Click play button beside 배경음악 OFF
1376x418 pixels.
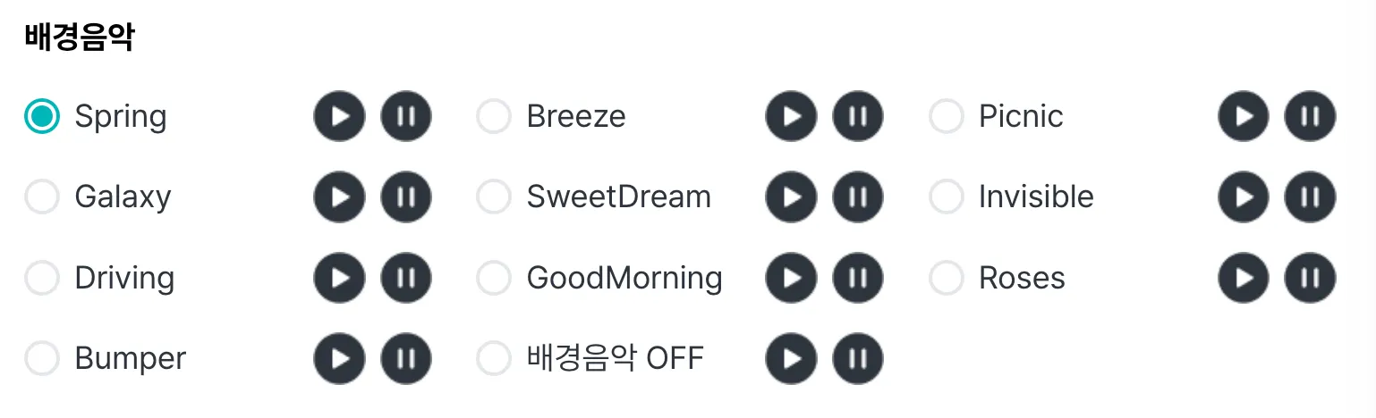(791, 358)
